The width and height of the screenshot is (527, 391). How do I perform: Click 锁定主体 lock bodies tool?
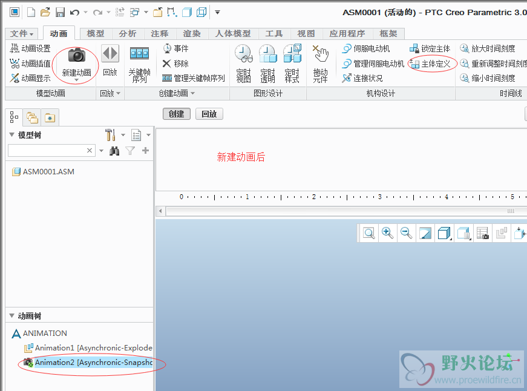(430, 49)
